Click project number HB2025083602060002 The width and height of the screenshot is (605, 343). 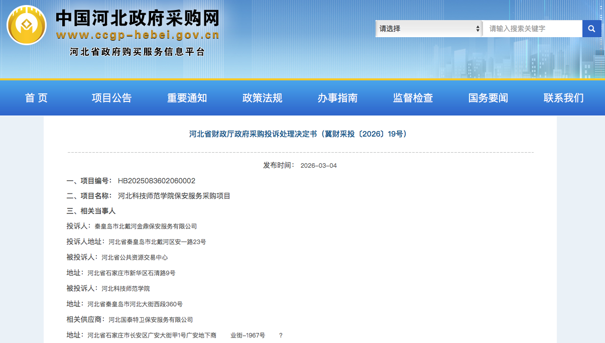[156, 181]
